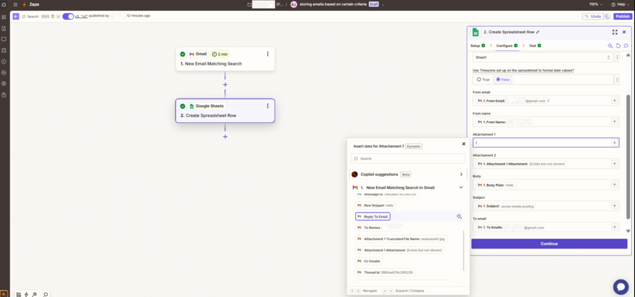Open the Sheet1 worksheet dropdown
Image resolution: width=635 pixels, height=297 pixels.
coord(543,57)
